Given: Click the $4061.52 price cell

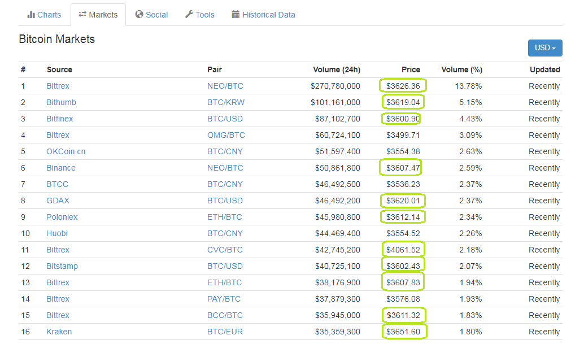Looking at the screenshot, I should [x=403, y=250].
